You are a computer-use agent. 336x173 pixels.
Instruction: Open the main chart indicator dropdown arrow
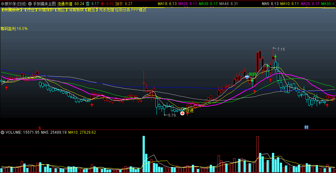pos(30,4)
